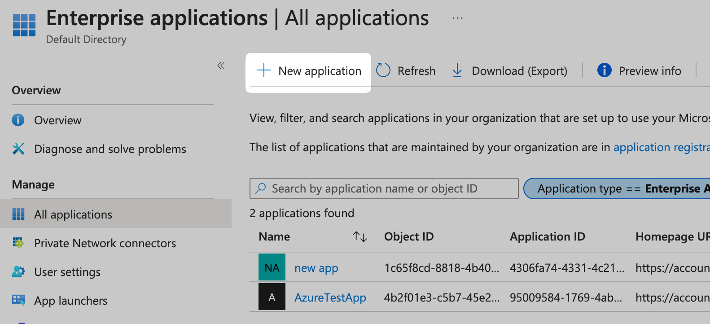710x324 pixels.
Task: Click the New application plus icon
Action: [264, 70]
